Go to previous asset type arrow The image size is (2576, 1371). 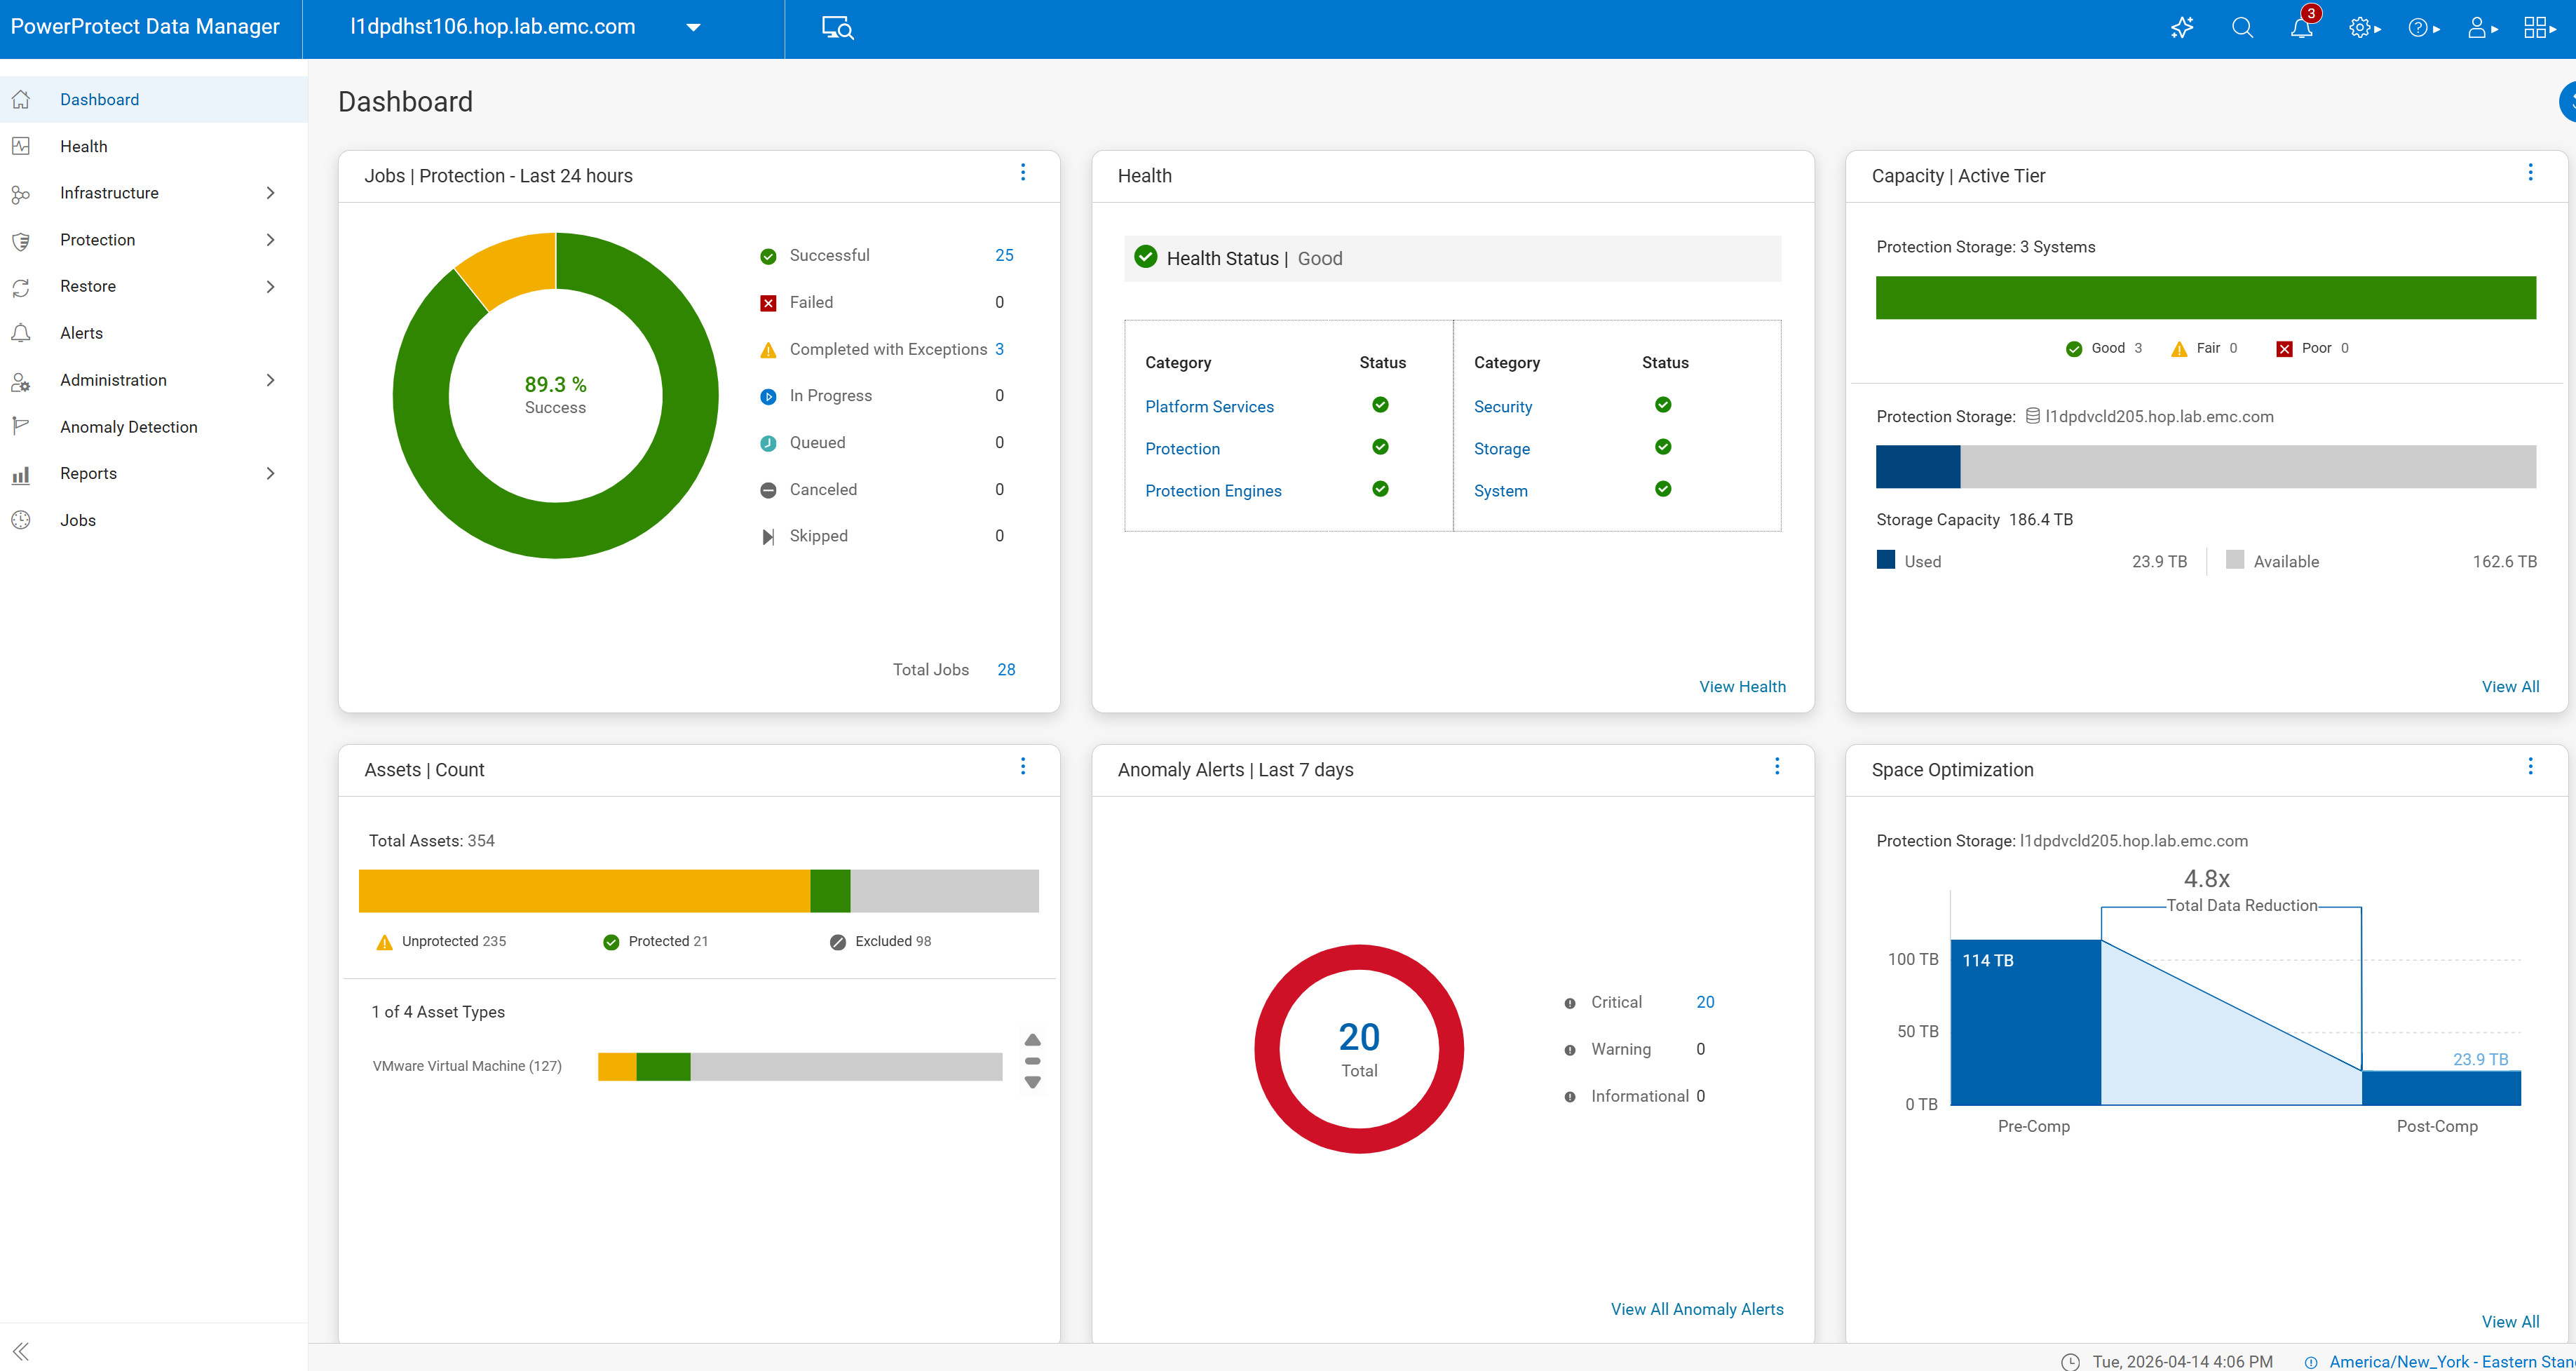pyautogui.click(x=1032, y=1040)
